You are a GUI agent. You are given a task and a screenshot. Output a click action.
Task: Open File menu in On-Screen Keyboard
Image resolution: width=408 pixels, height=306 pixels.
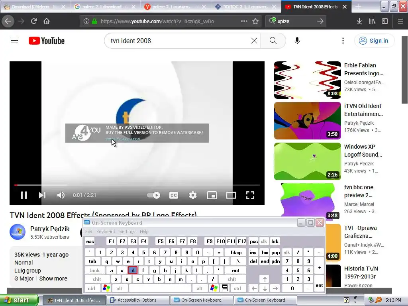click(88, 231)
